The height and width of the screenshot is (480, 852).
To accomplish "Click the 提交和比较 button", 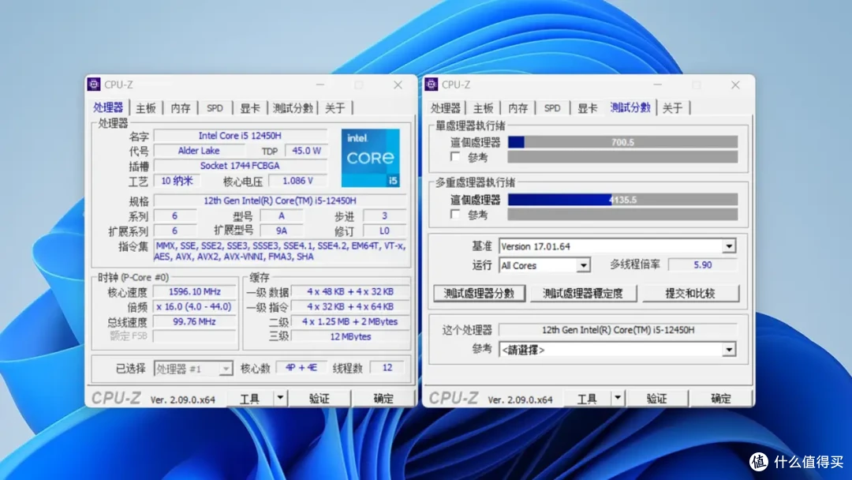I will tap(690, 293).
